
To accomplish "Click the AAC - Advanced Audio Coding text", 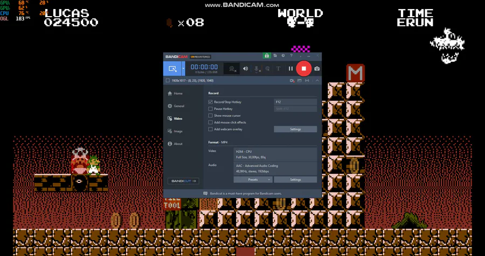I will pos(257,166).
